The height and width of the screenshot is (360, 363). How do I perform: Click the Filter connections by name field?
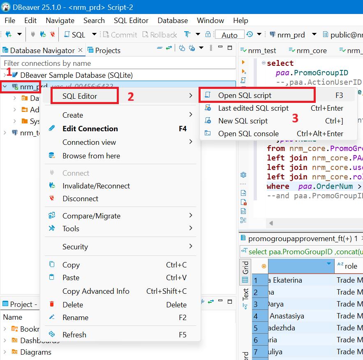pyautogui.click(x=118, y=63)
